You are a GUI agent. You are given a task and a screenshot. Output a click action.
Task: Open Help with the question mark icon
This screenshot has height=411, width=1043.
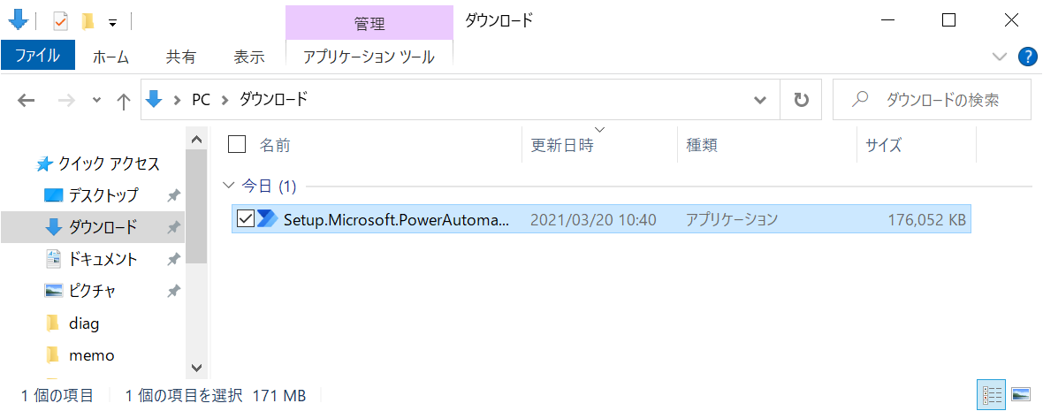(1028, 57)
